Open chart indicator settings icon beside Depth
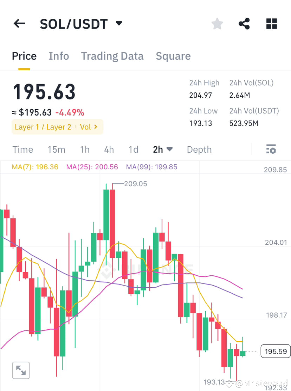 [271, 149]
